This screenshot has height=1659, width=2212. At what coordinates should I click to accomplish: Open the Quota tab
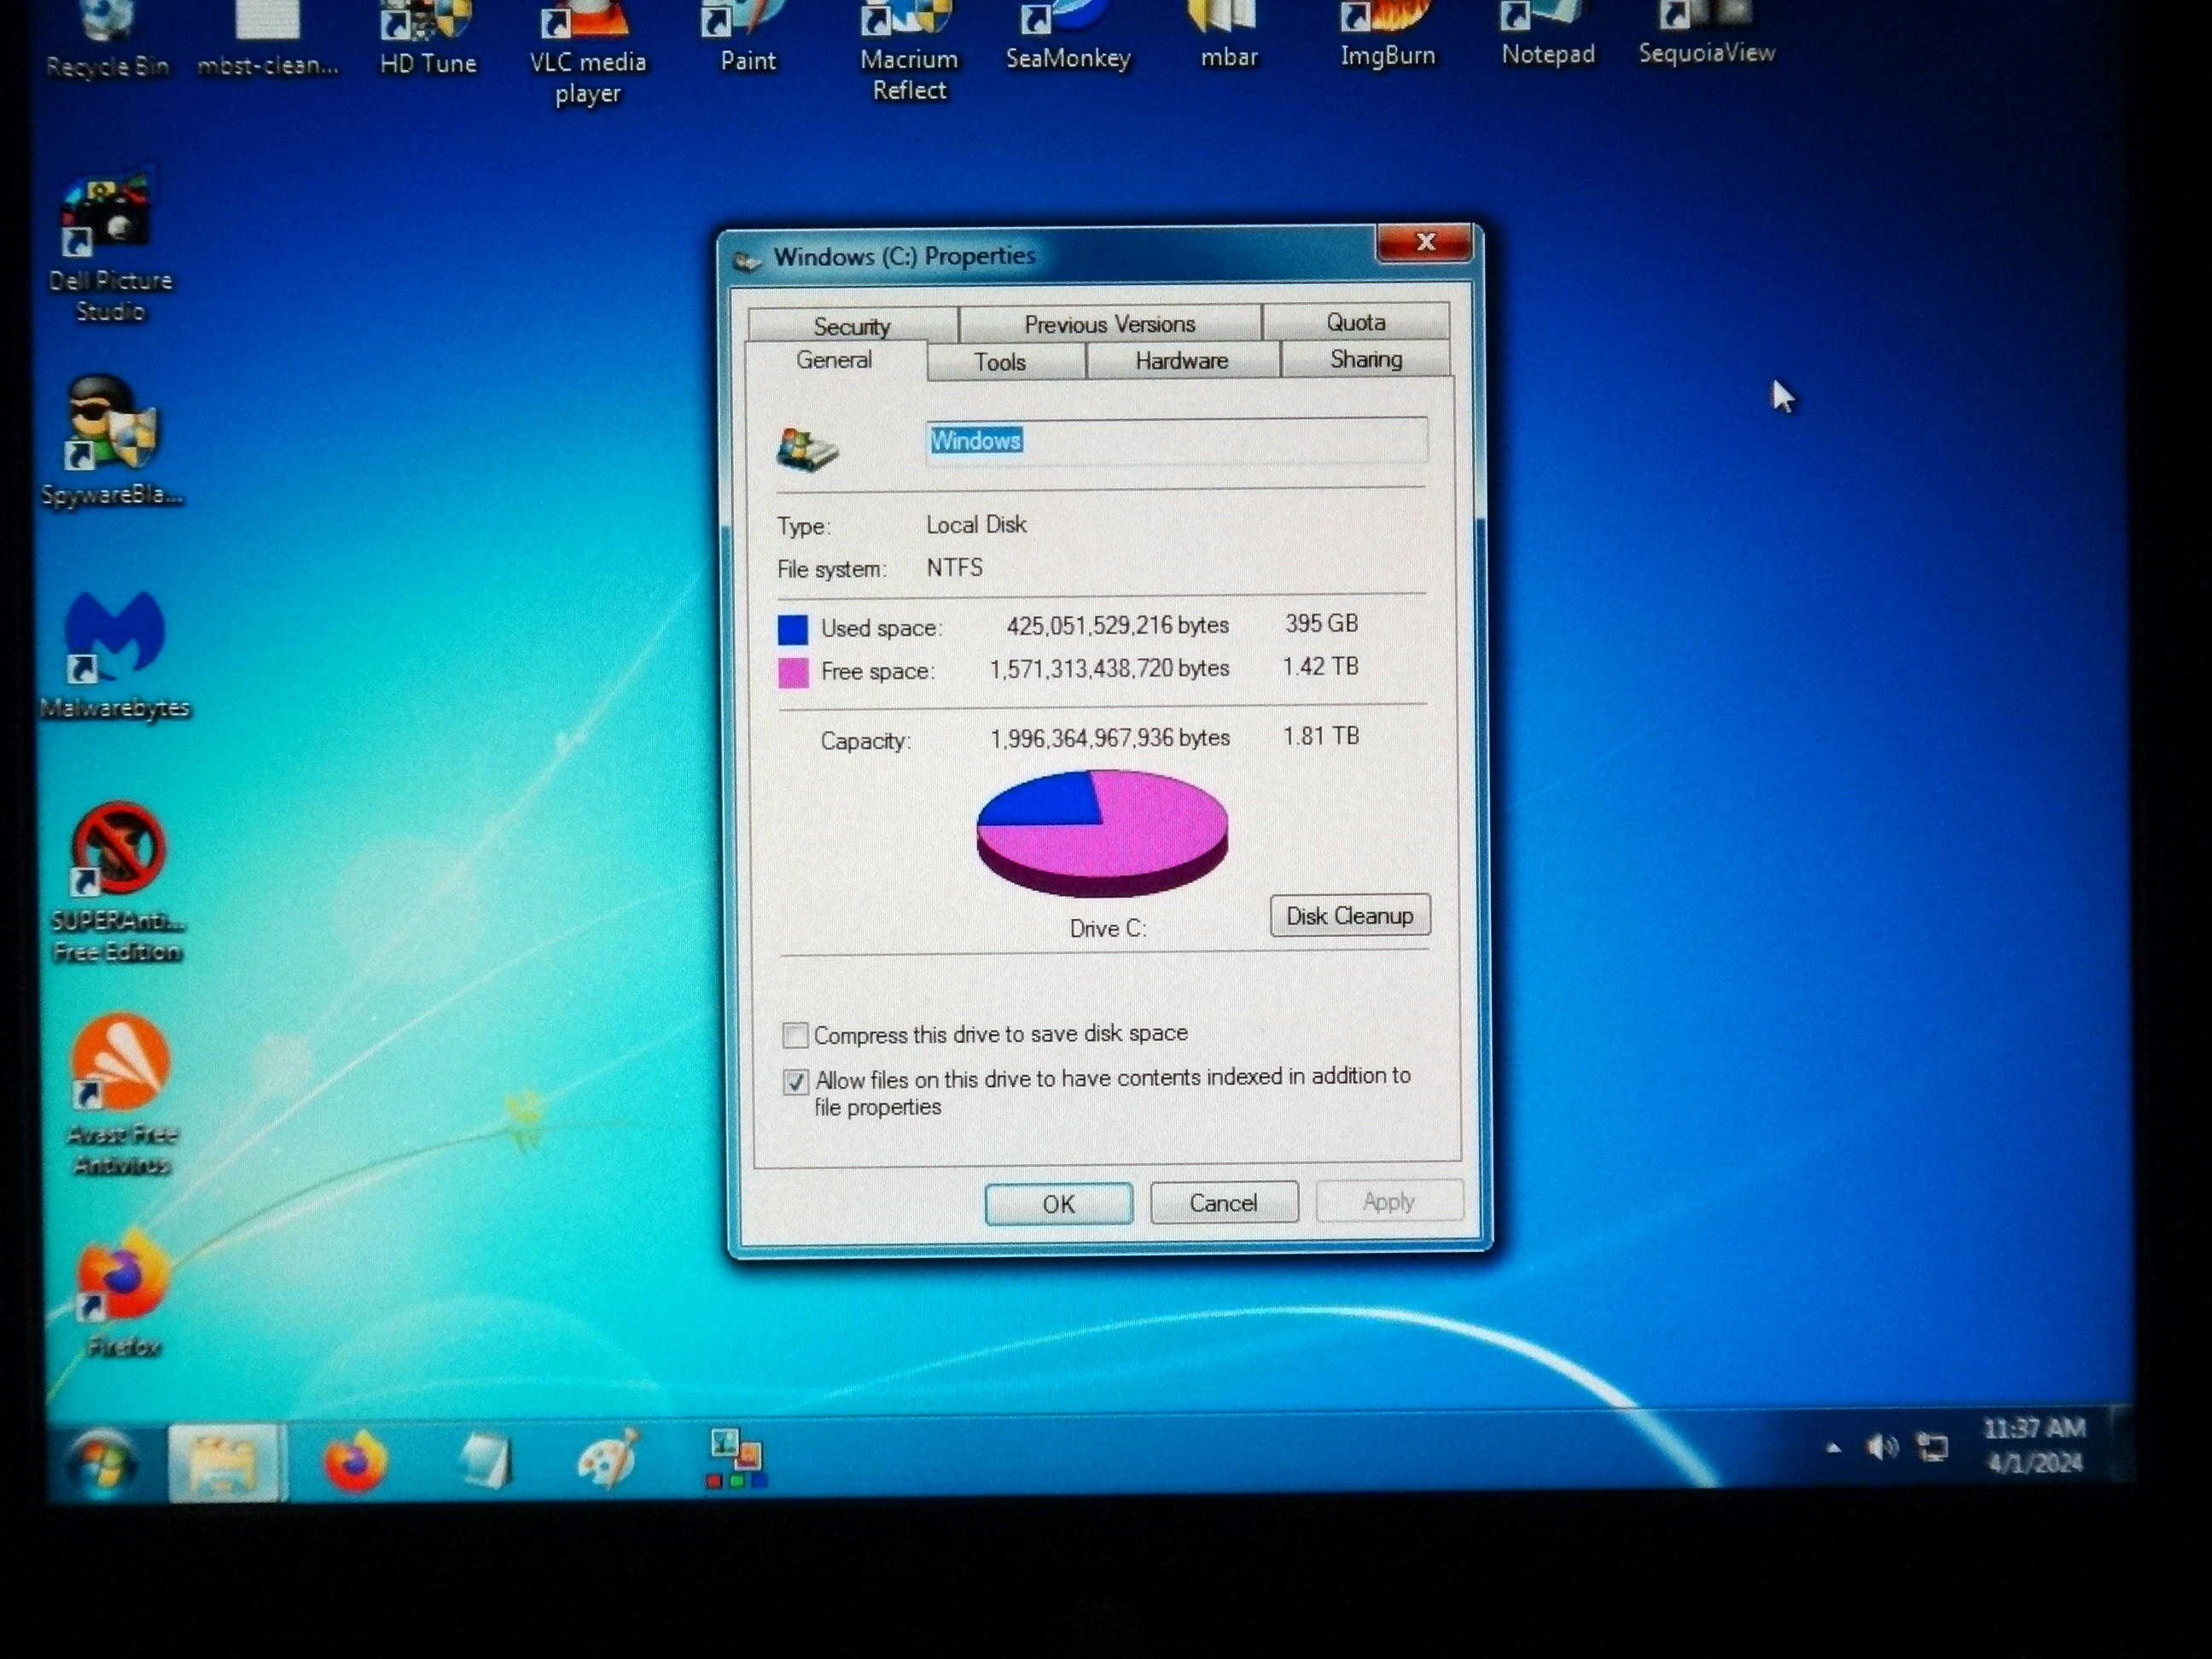pyautogui.click(x=1356, y=322)
